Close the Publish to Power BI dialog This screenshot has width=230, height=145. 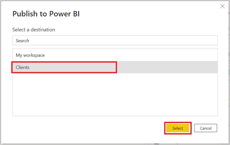[x=222, y=6]
